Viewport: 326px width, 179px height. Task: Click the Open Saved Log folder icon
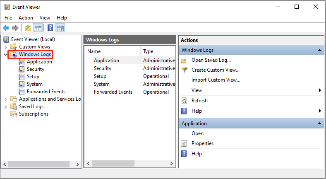tap(184, 60)
